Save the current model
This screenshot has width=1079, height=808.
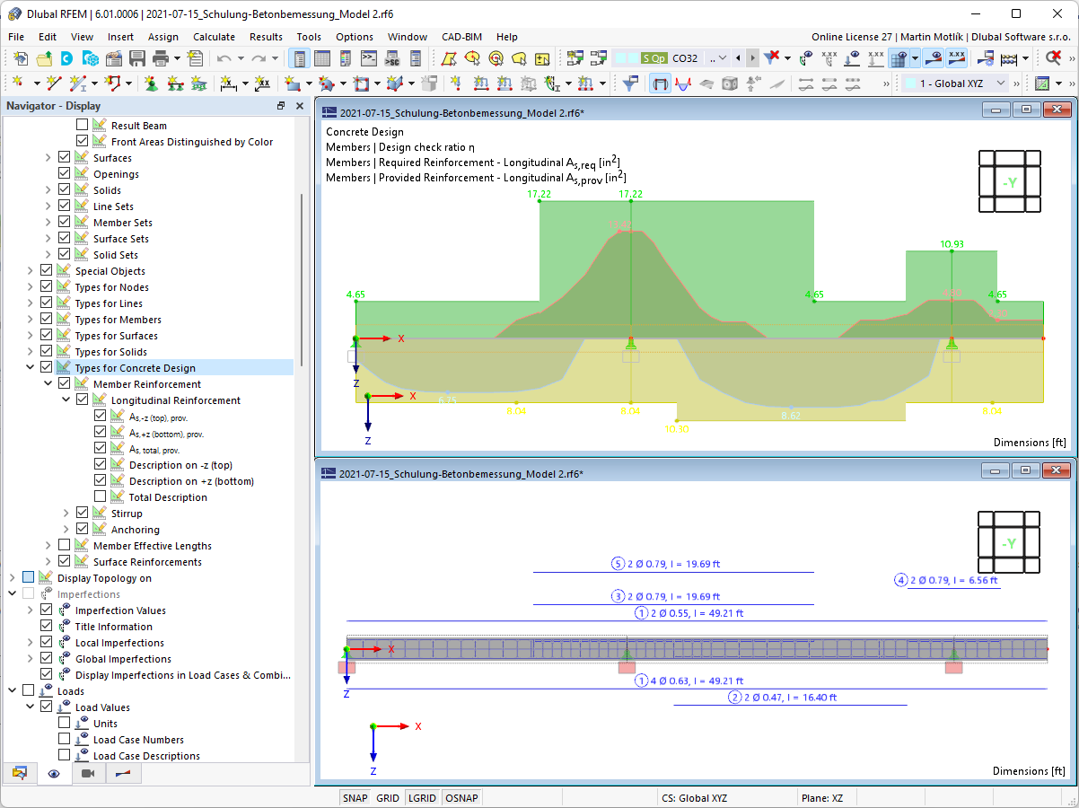tap(138, 57)
